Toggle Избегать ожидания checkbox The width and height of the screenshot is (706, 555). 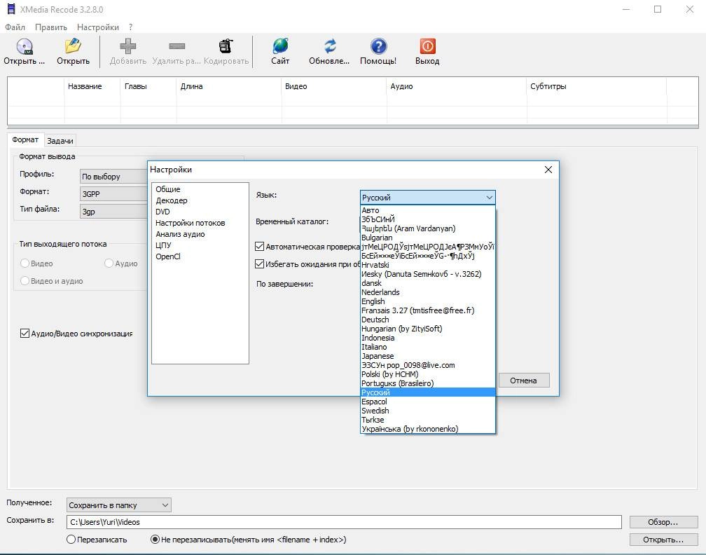(x=259, y=264)
